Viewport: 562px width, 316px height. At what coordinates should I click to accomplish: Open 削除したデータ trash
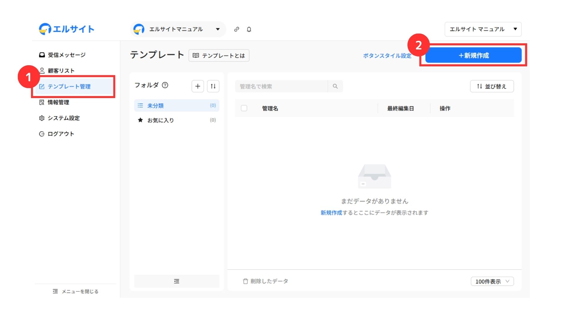265,281
